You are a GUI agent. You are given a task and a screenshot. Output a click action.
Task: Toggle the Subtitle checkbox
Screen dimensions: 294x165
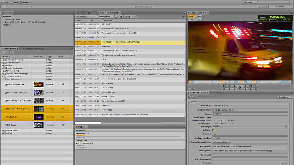213,130
